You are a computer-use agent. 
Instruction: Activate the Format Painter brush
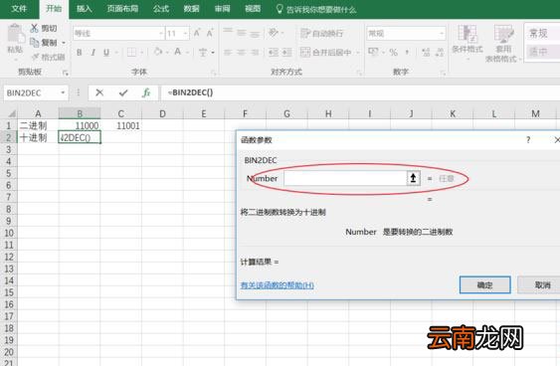(36, 57)
